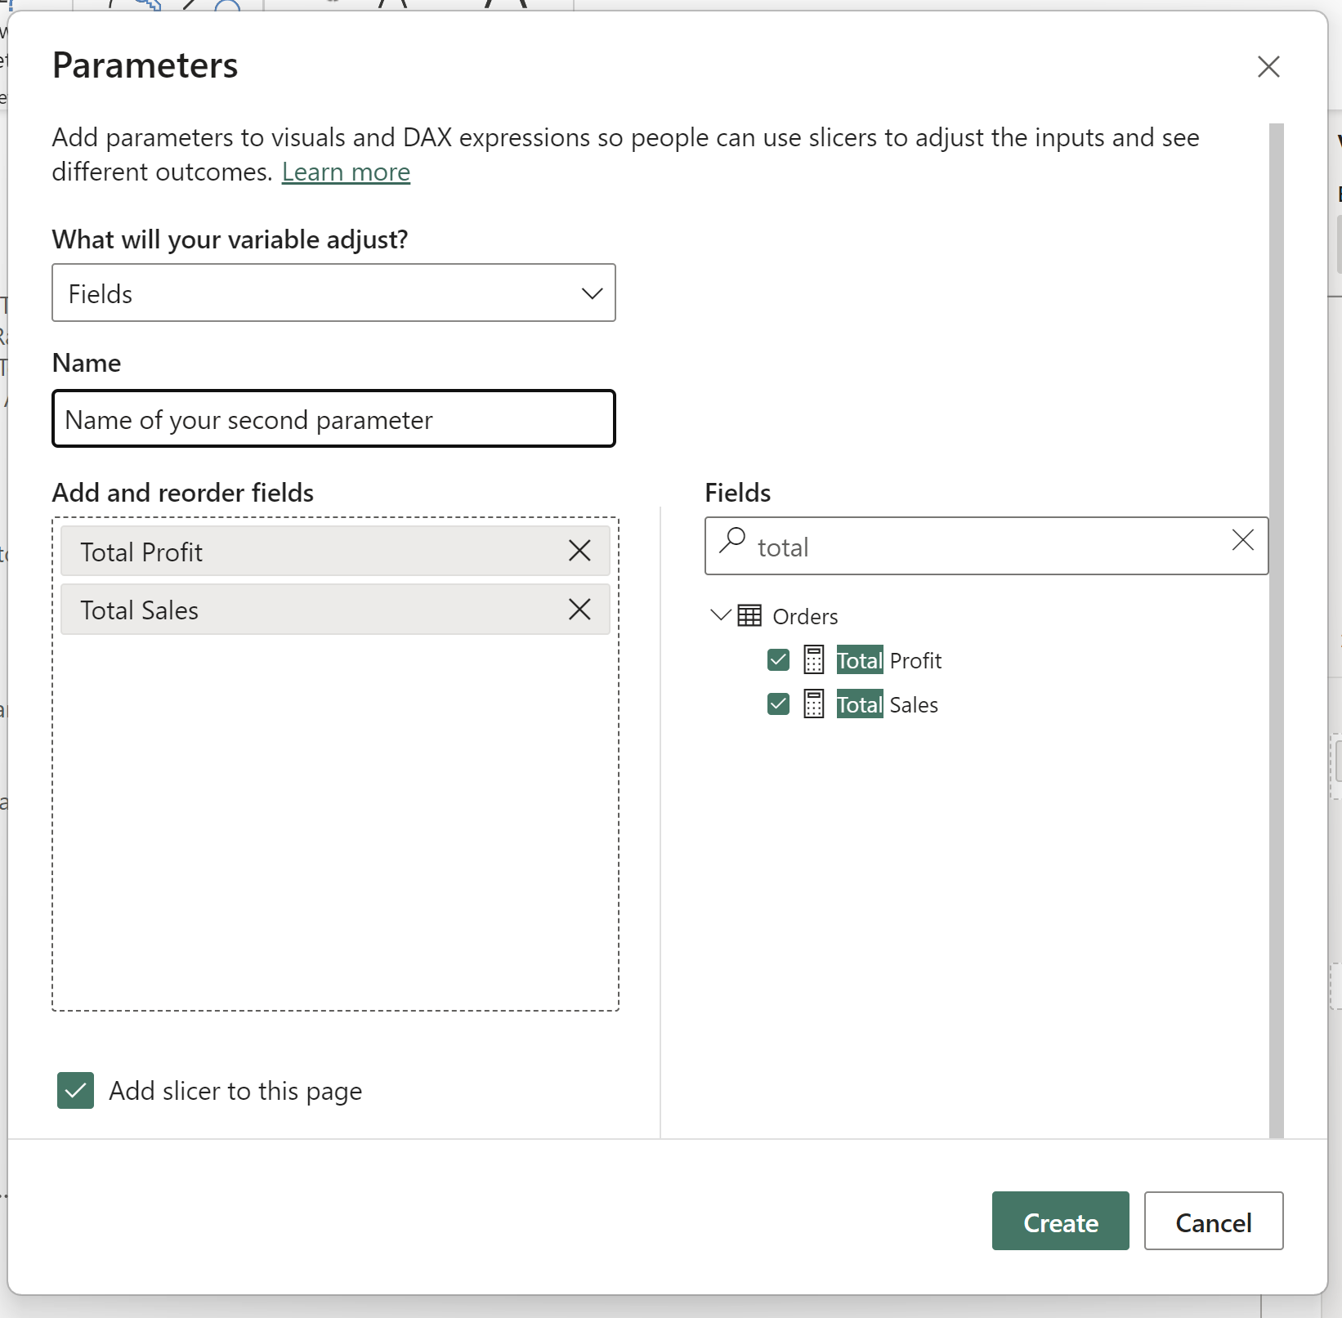Select the Total Profit item in the reorder list
The image size is (1342, 1318).
(311, 552)
